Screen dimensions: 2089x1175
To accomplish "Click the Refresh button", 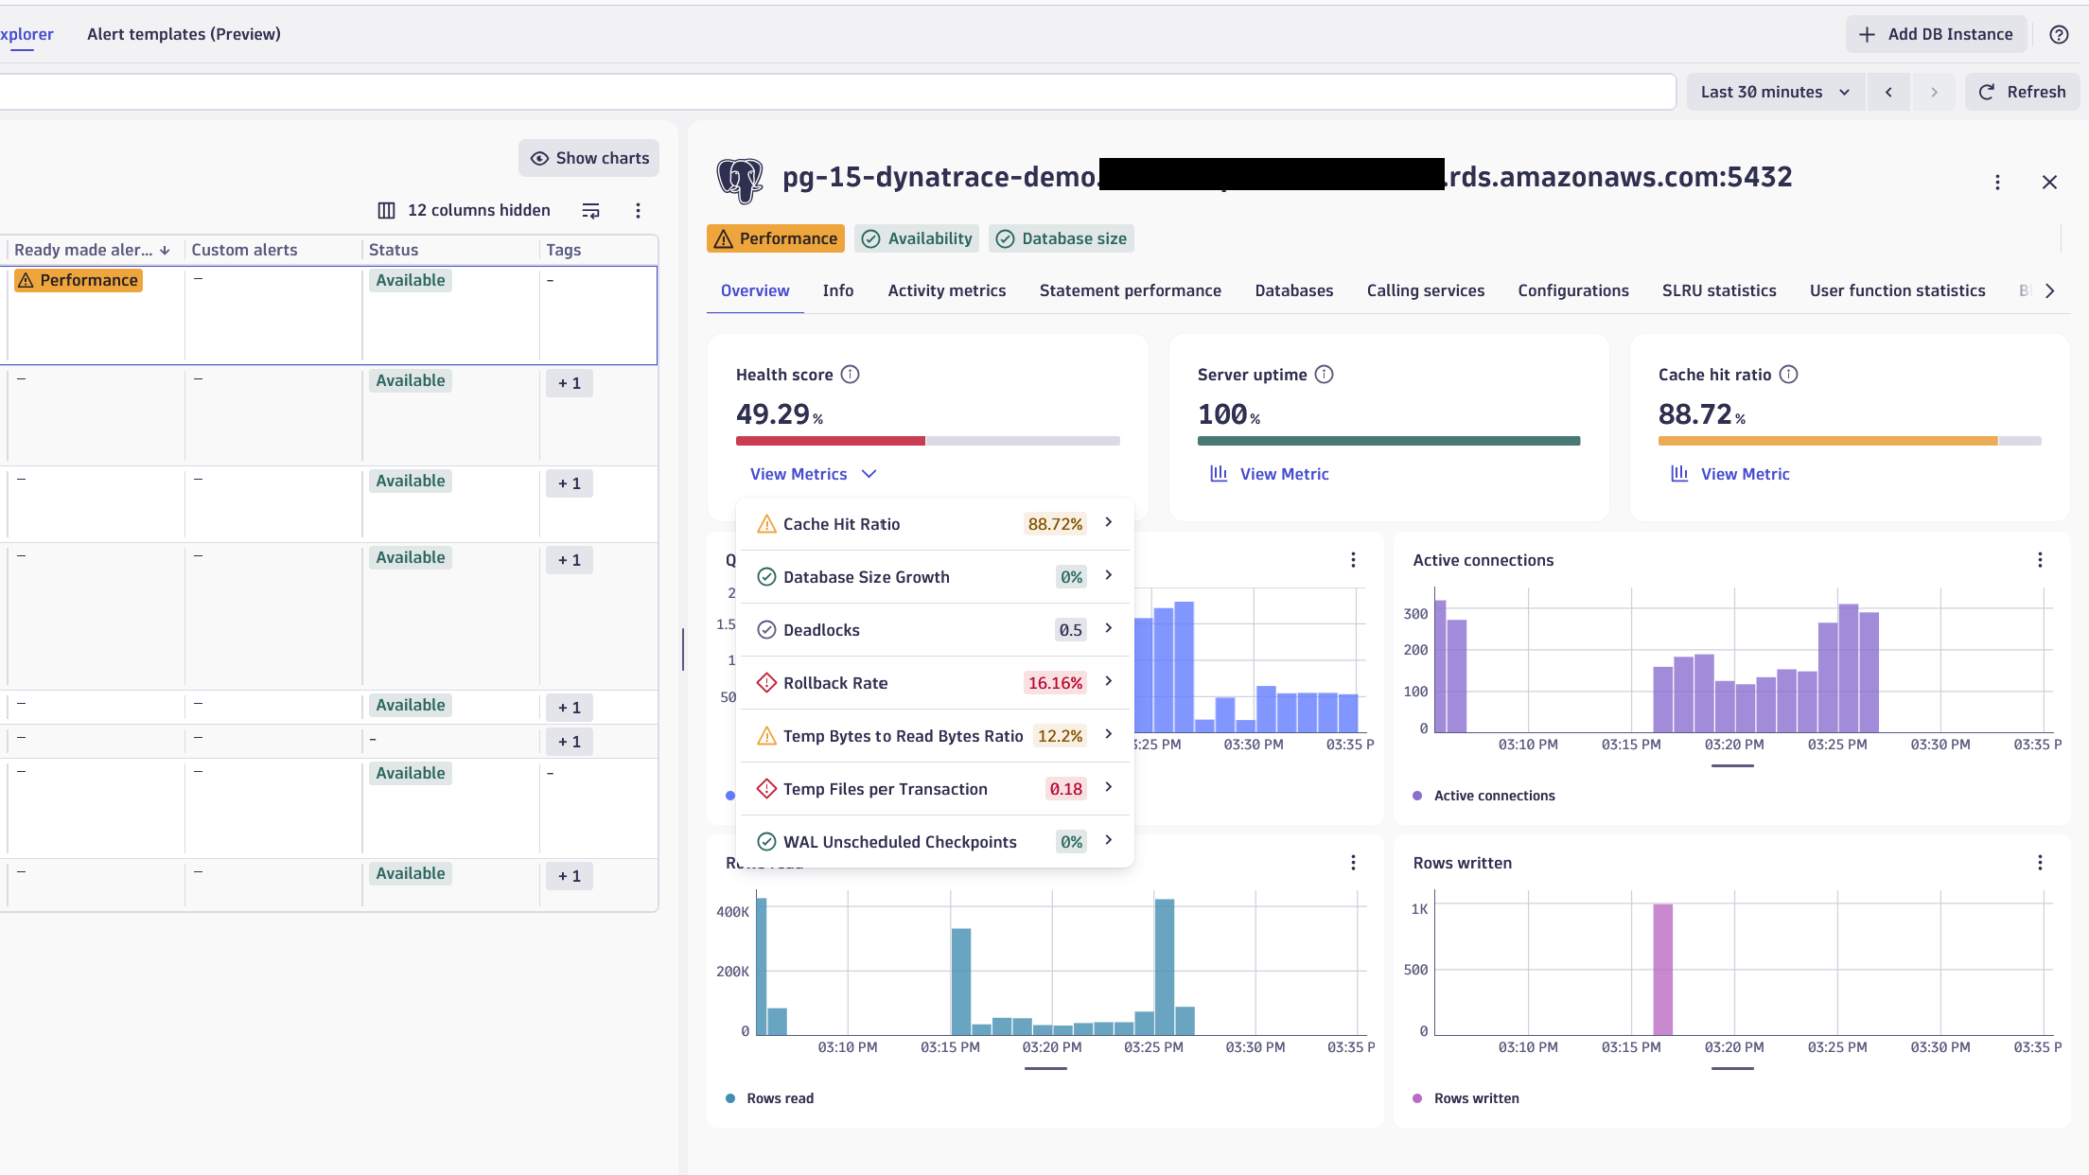I will (2022, 91).
